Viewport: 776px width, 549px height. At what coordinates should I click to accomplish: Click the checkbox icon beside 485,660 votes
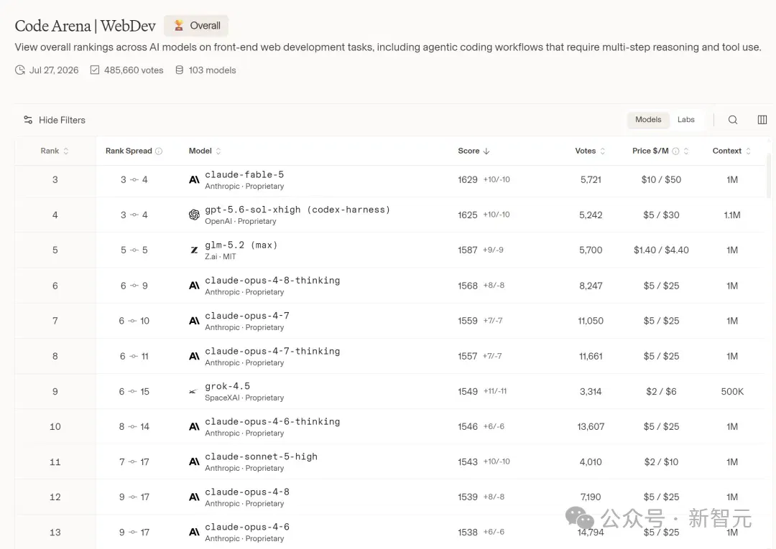(x=95, y=70)
